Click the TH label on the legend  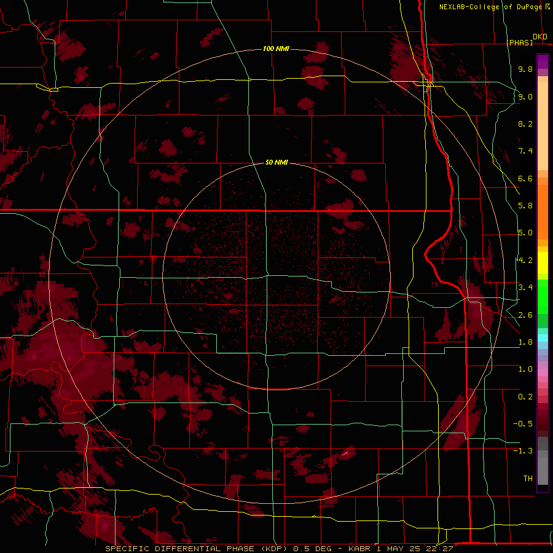click(528, 479)
